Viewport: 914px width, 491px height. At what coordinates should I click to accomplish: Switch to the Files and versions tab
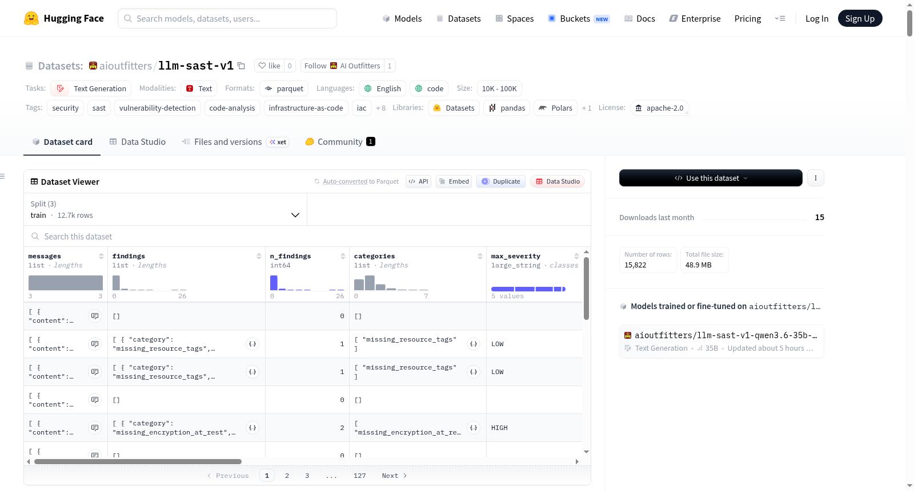pyautogui.click(x=235, y=141)
